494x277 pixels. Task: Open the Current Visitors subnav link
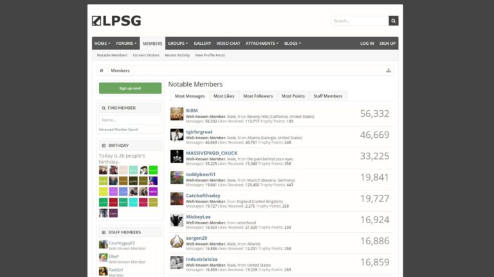[x=146, y=55]
